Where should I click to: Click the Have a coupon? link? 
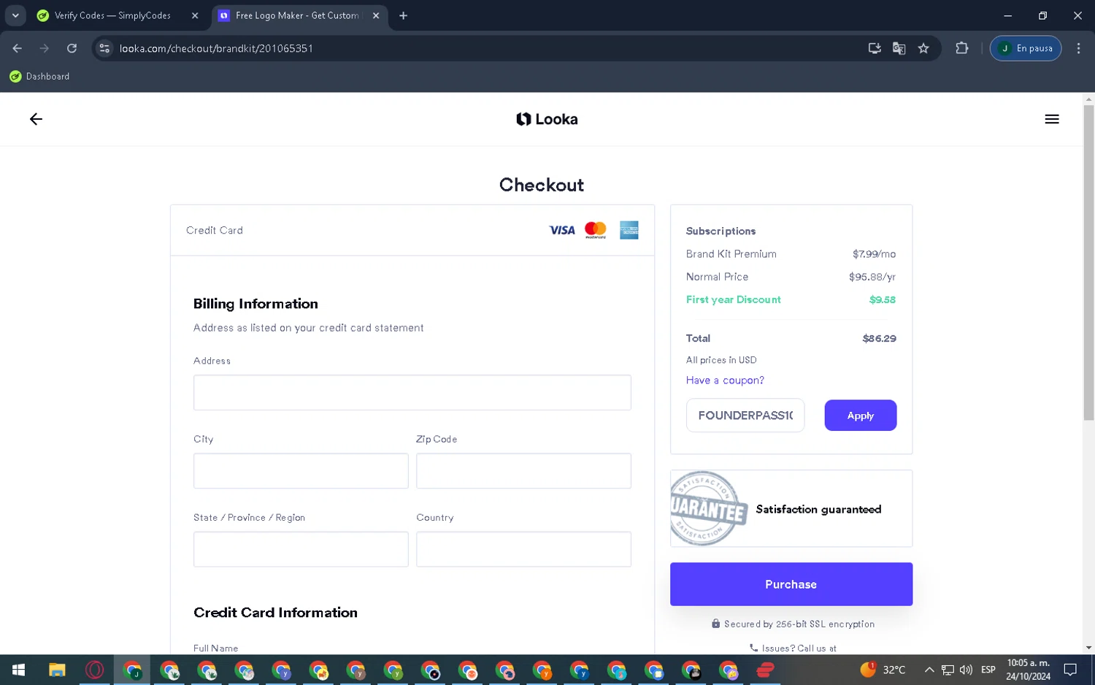click(x=725, y=380)
